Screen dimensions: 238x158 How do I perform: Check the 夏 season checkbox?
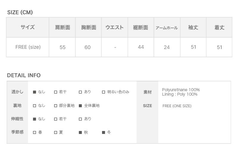pyautogui.click(x=56, y=132)
